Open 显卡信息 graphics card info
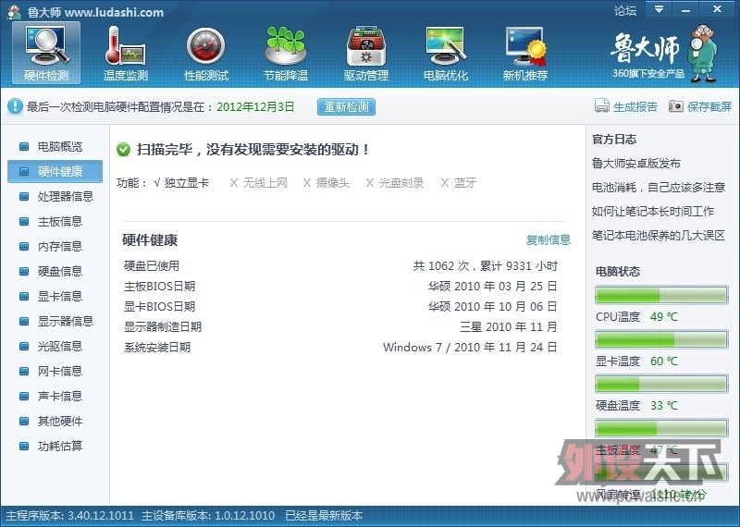 (60, 296)
